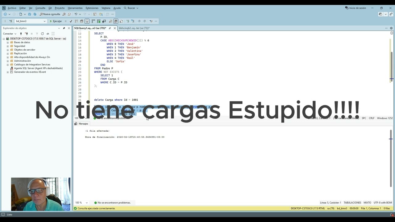
Task: Click the New file icon in top toolbar
Action: point(21,14)
